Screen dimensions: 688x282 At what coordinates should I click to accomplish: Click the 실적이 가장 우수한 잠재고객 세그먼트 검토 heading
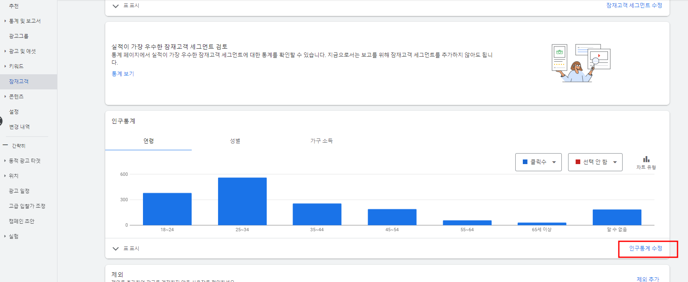(x=169, y=47)
